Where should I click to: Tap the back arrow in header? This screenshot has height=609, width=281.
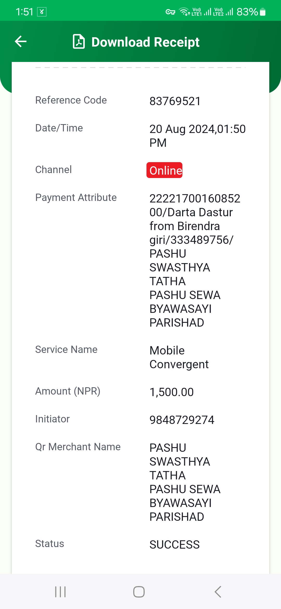tap(21, 42)
